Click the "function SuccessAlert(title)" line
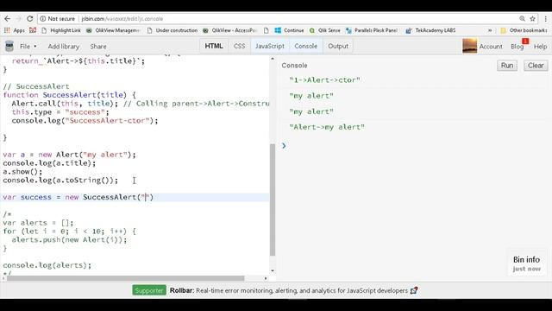Screen dimensions: 552x311 (69, 95)
